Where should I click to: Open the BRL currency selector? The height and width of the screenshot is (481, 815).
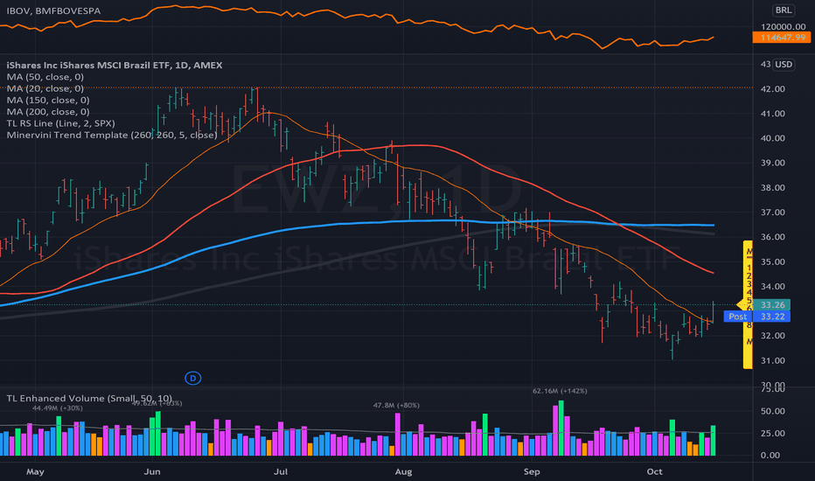784,10
